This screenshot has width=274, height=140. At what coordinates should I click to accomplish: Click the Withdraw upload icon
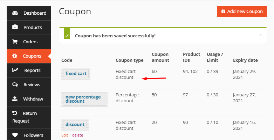point(15,99)
